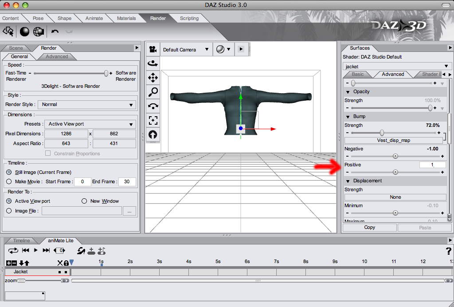Click the plus icon to add a track
Image resolution: width=454 pixels, height=307 pixels.
pyautogui.click(x=9, y=263)
